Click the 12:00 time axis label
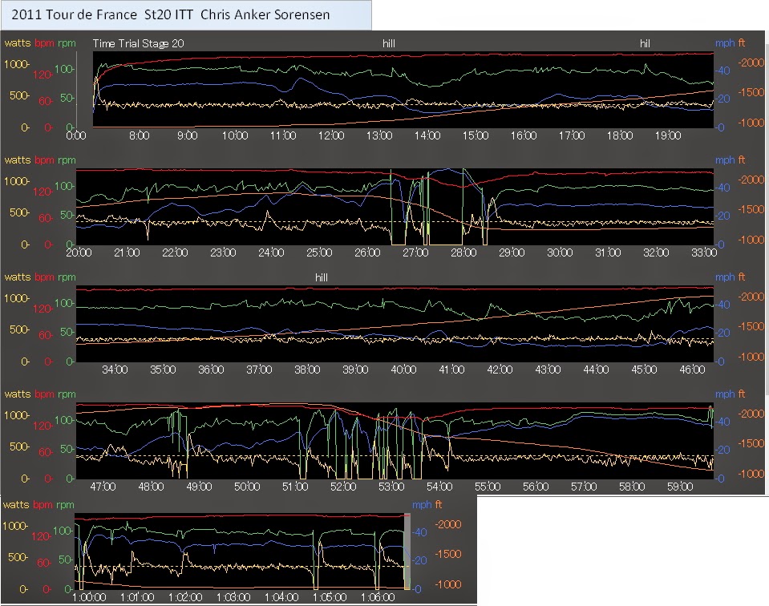This screenshot has height=606, width=769. click(x=331, y=135)
